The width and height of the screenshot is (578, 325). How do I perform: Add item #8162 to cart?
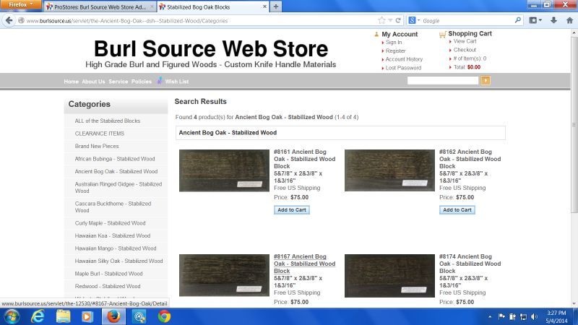(x=457, y=209)
